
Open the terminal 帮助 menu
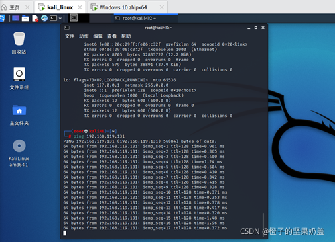click(x=126, y=36)
